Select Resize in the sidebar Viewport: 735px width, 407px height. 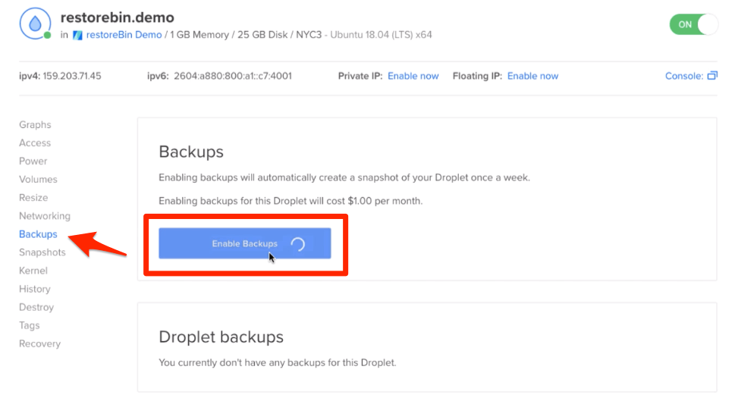point(33,198)
